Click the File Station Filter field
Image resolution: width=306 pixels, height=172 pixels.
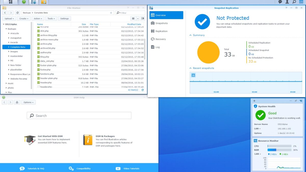[x=130, y=13]
